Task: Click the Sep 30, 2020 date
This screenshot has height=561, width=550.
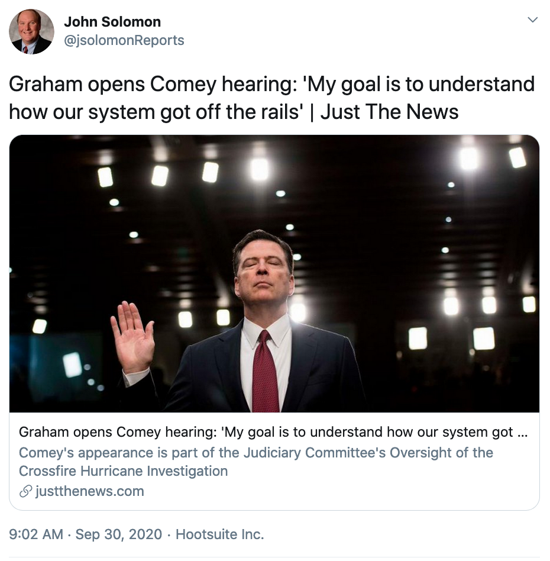Action: (x=118, y=534)
